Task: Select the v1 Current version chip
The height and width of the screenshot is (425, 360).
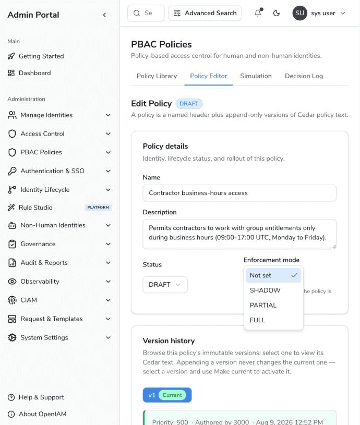Action: point(167,395)
